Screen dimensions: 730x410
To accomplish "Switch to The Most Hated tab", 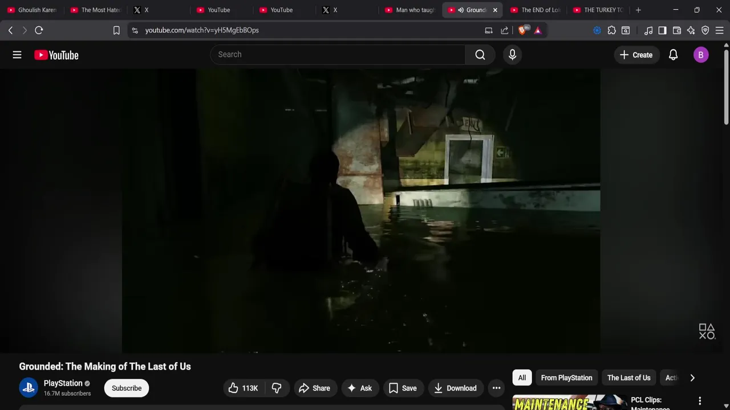I will click(95, 10).
